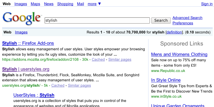
Task: Click the userstyles.org/stylish/ green URL text
Action: pos(21,85)
